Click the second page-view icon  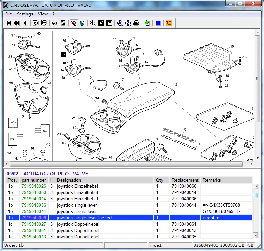[109, 23]
